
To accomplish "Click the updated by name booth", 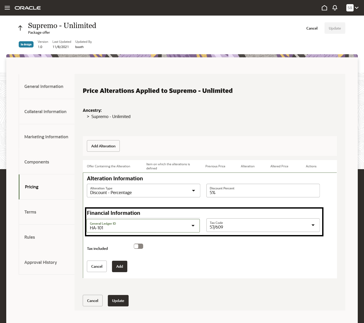I will pyautogui.click(x=80, y=47).
